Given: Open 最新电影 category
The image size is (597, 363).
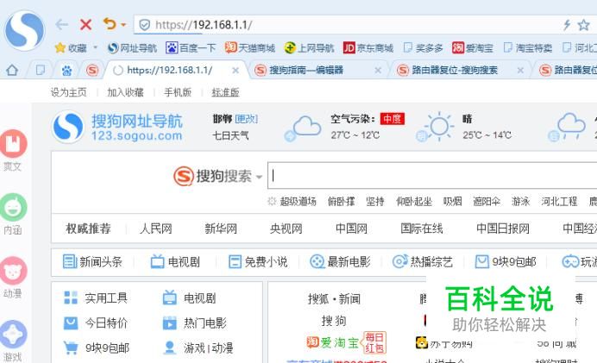Looking at the screenshot, I should 340,262.
